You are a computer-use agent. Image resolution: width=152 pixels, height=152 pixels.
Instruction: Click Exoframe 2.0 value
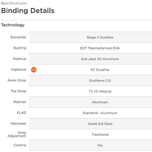100,81
